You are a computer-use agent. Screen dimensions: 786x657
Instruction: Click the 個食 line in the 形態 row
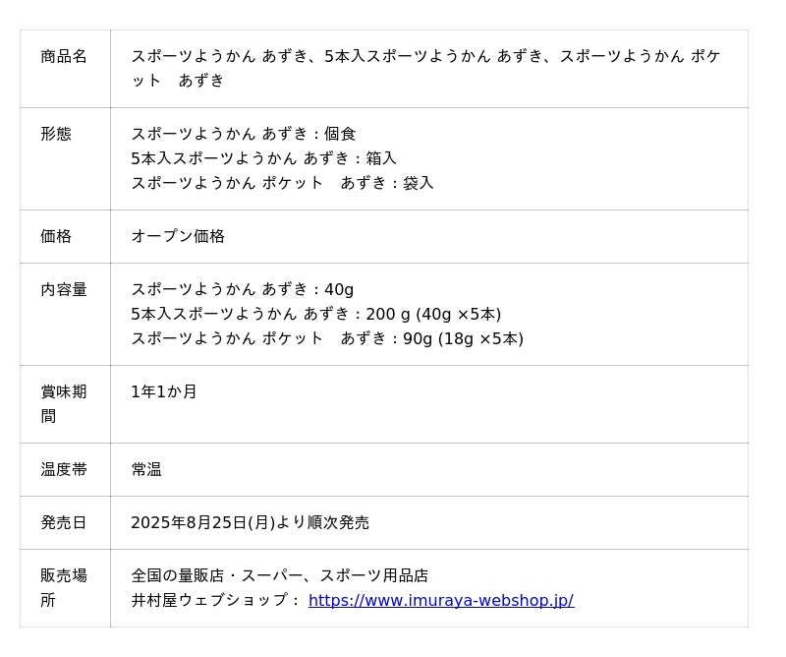tap(244, 134)
